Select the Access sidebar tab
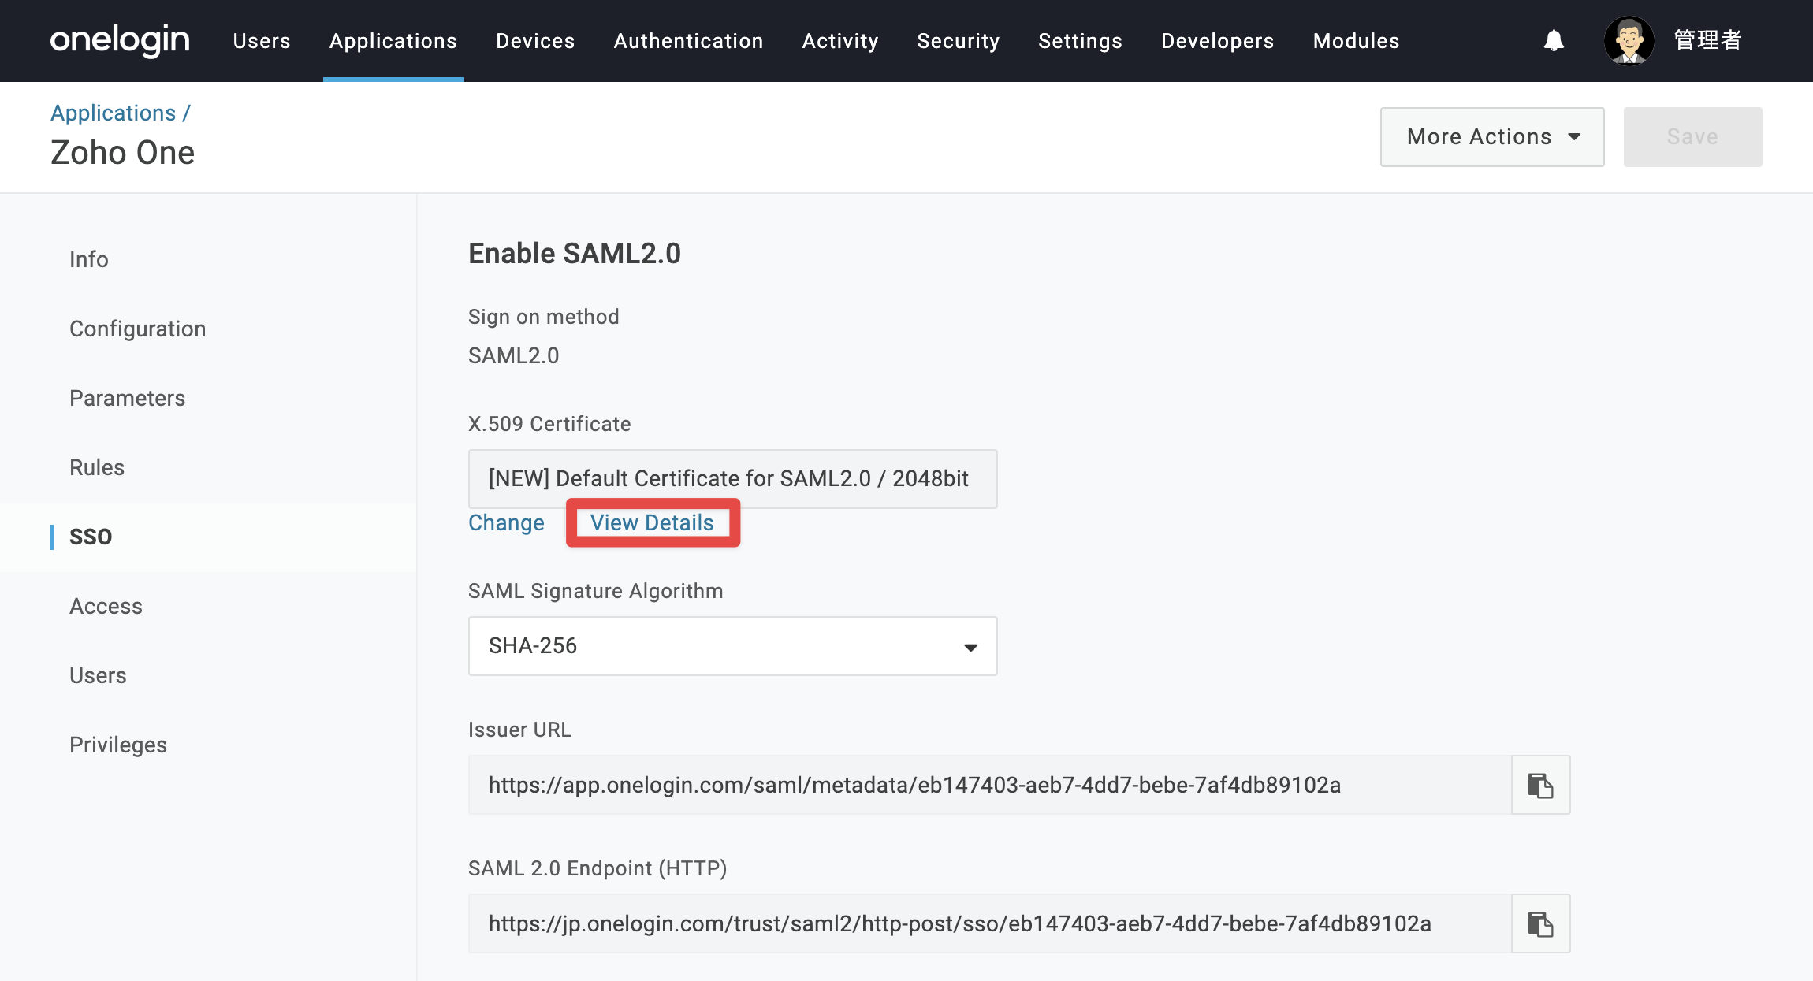The height and width of the screenshot is (981, 1813). click(x=106, y=606)
